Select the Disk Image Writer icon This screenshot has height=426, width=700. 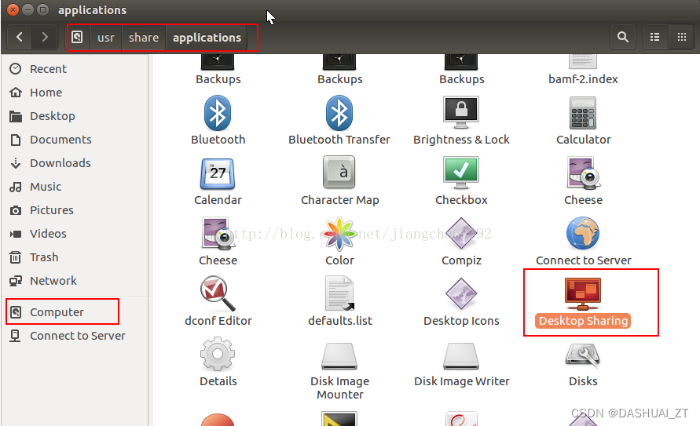[461, 355]
